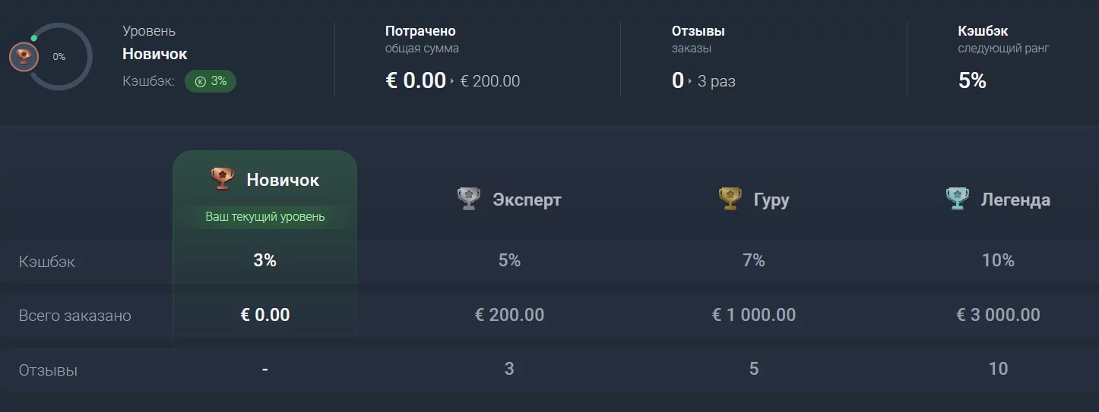
Task: Click the teal trophy icon next to Легенда
Action: [958, 200]
